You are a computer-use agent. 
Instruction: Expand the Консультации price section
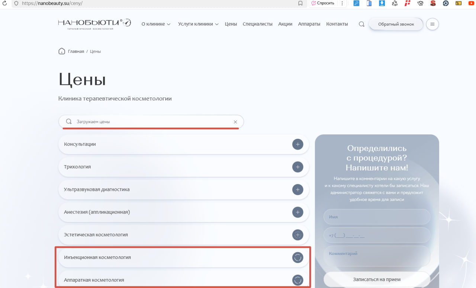tap(297, 144)
